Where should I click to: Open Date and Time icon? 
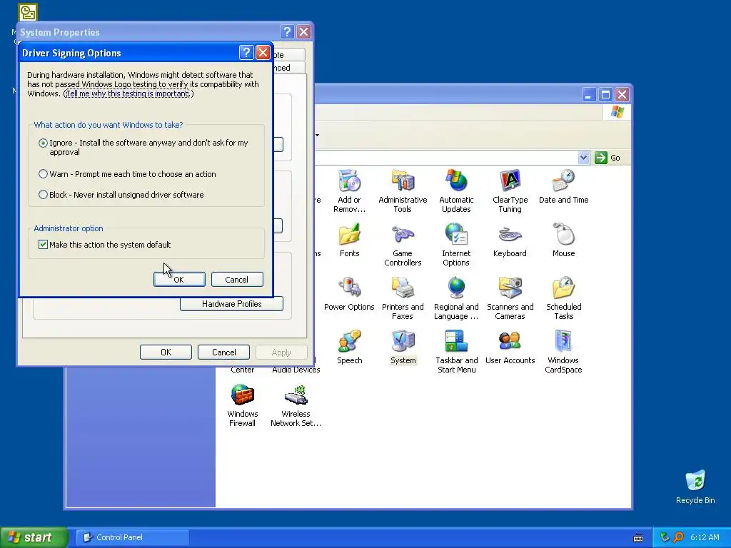tap(564, 181)
